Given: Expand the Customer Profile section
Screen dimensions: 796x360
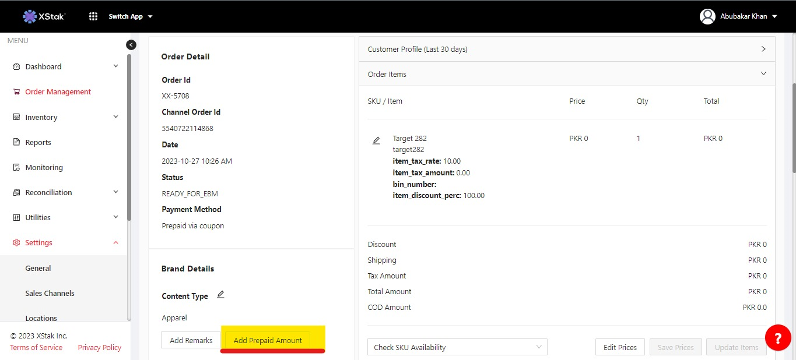Looking at the screenshot, I should click(x=763, y=50).
